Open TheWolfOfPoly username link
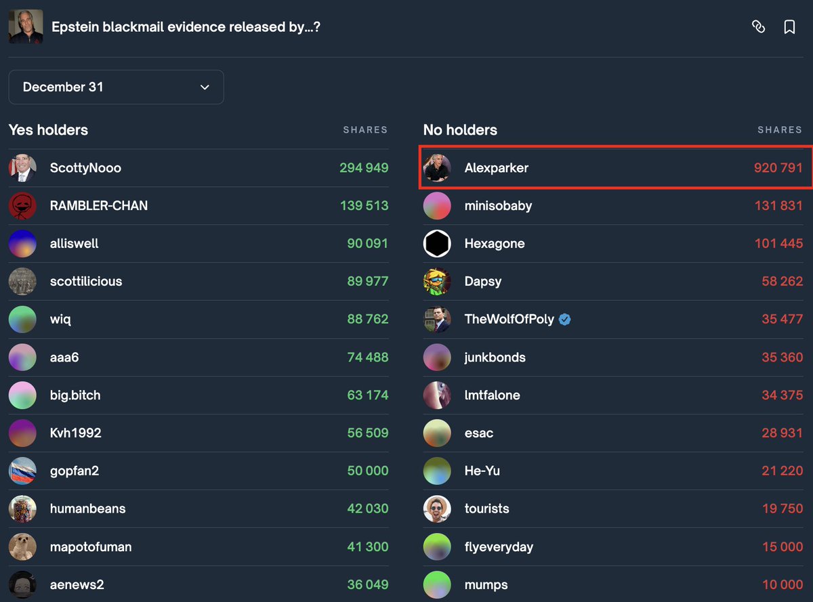The image size is (813, 602). tap(509, 320)
